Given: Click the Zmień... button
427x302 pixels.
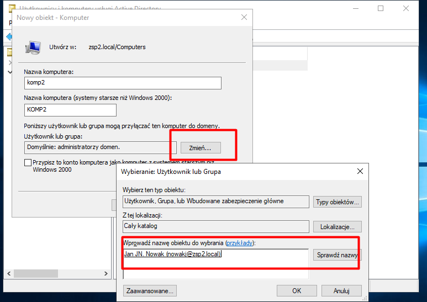Looking at the screenshot, I should pyautogui.click(x=201, y=147).
